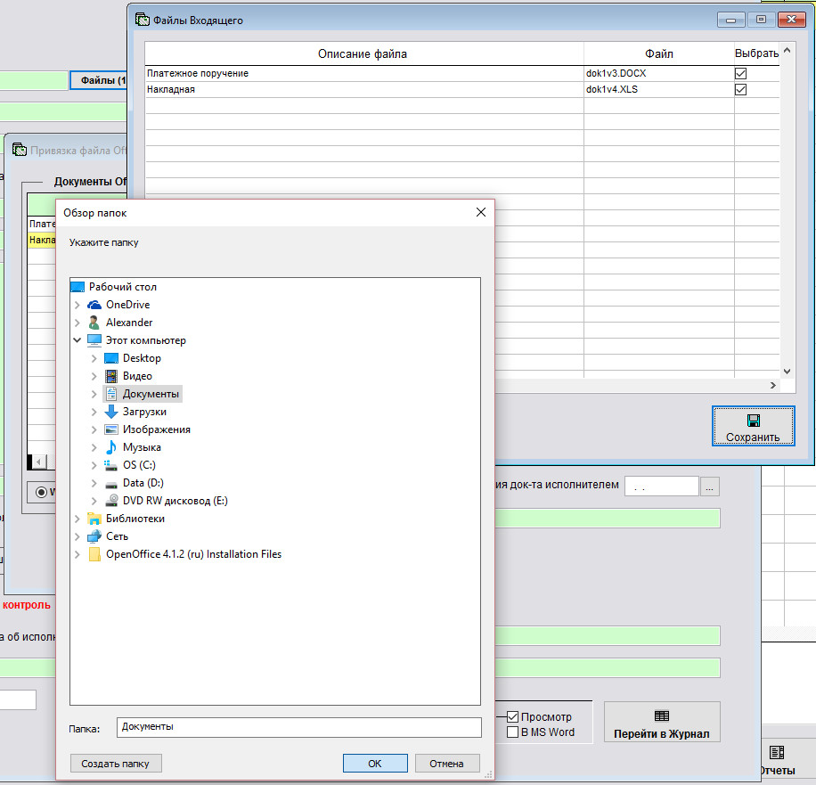This screenshot has width=816, height=785.
Task: Toggle the Просмотр checkbox
Action: [x=512, y=716]
